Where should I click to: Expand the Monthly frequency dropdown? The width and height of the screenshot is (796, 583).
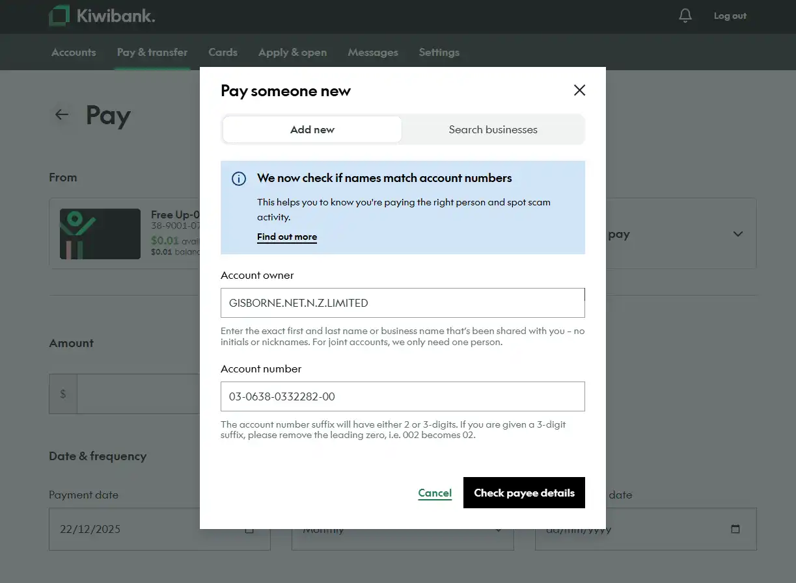pos(499,529)
